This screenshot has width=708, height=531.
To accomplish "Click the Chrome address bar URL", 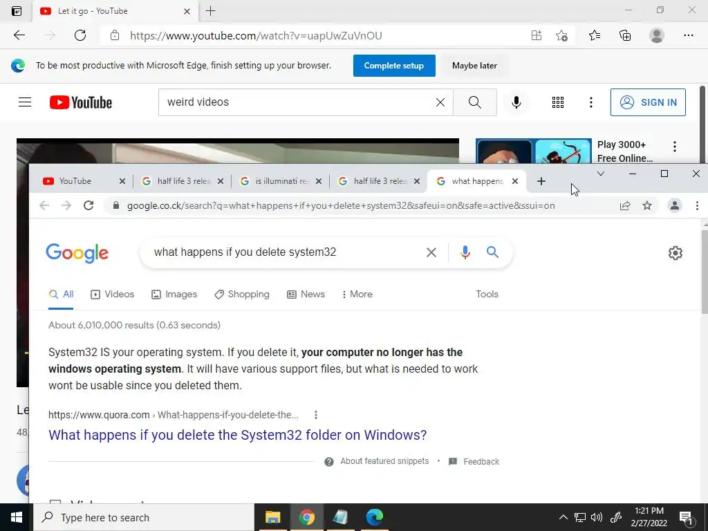I will 341,205.
